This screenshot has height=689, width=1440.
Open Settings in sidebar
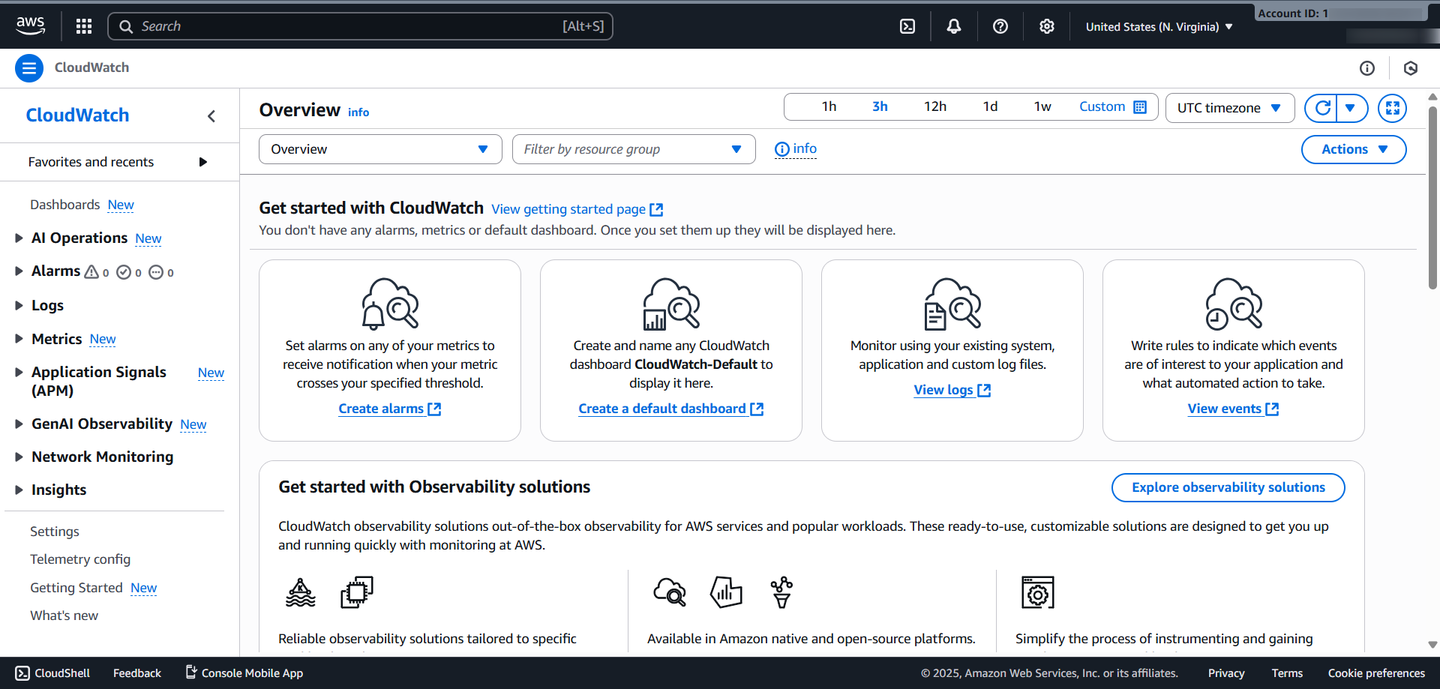tap(55, 532)
